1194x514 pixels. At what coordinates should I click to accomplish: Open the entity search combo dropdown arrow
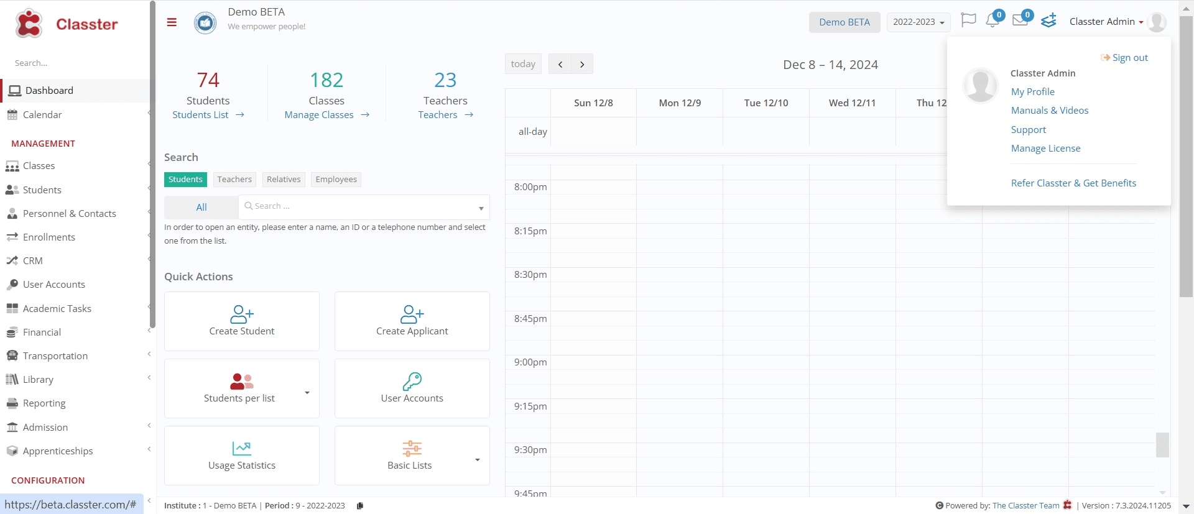pyautogui.click(x=481, y=208)
